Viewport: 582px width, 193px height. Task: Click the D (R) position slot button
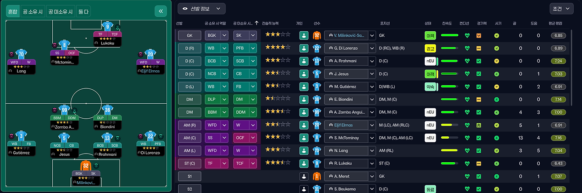pos(189,48)
